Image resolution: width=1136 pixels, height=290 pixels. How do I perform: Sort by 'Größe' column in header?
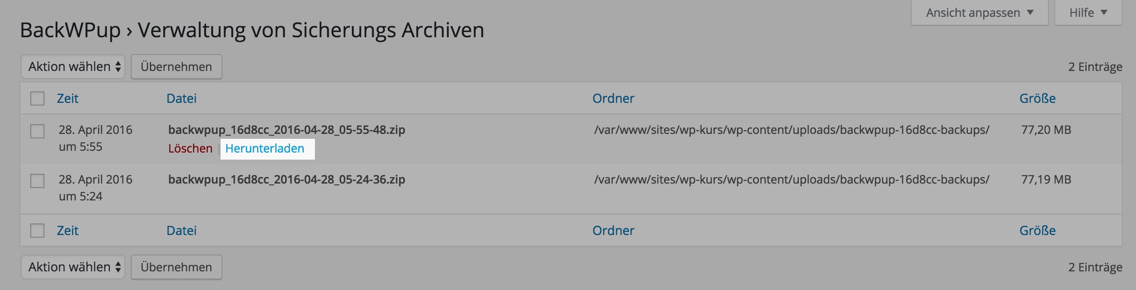click(x=1037, y=98)
